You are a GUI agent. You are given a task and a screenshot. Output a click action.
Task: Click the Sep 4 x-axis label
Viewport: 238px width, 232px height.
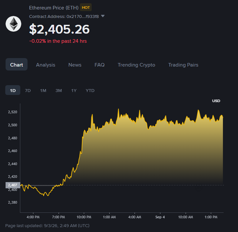click(160, 217)
